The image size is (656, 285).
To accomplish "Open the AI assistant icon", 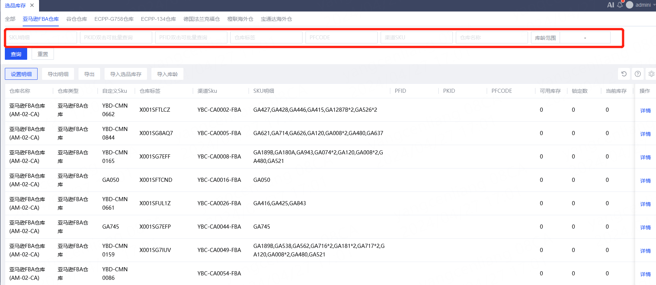I will tap(610, 5).
